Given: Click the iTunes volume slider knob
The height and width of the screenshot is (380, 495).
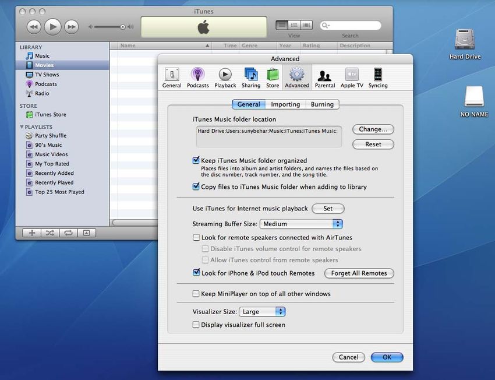Looking at the screenshot, I should 123,27.
